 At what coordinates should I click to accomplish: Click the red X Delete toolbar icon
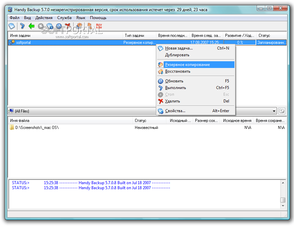pos(68,26)
